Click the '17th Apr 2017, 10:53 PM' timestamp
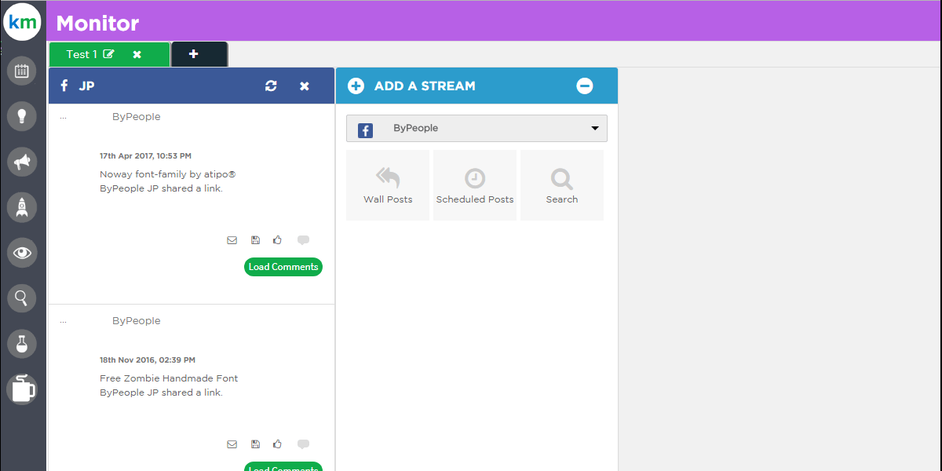This screenshot has height=471, width=942. pyautogui.click(x=145, y=156)
